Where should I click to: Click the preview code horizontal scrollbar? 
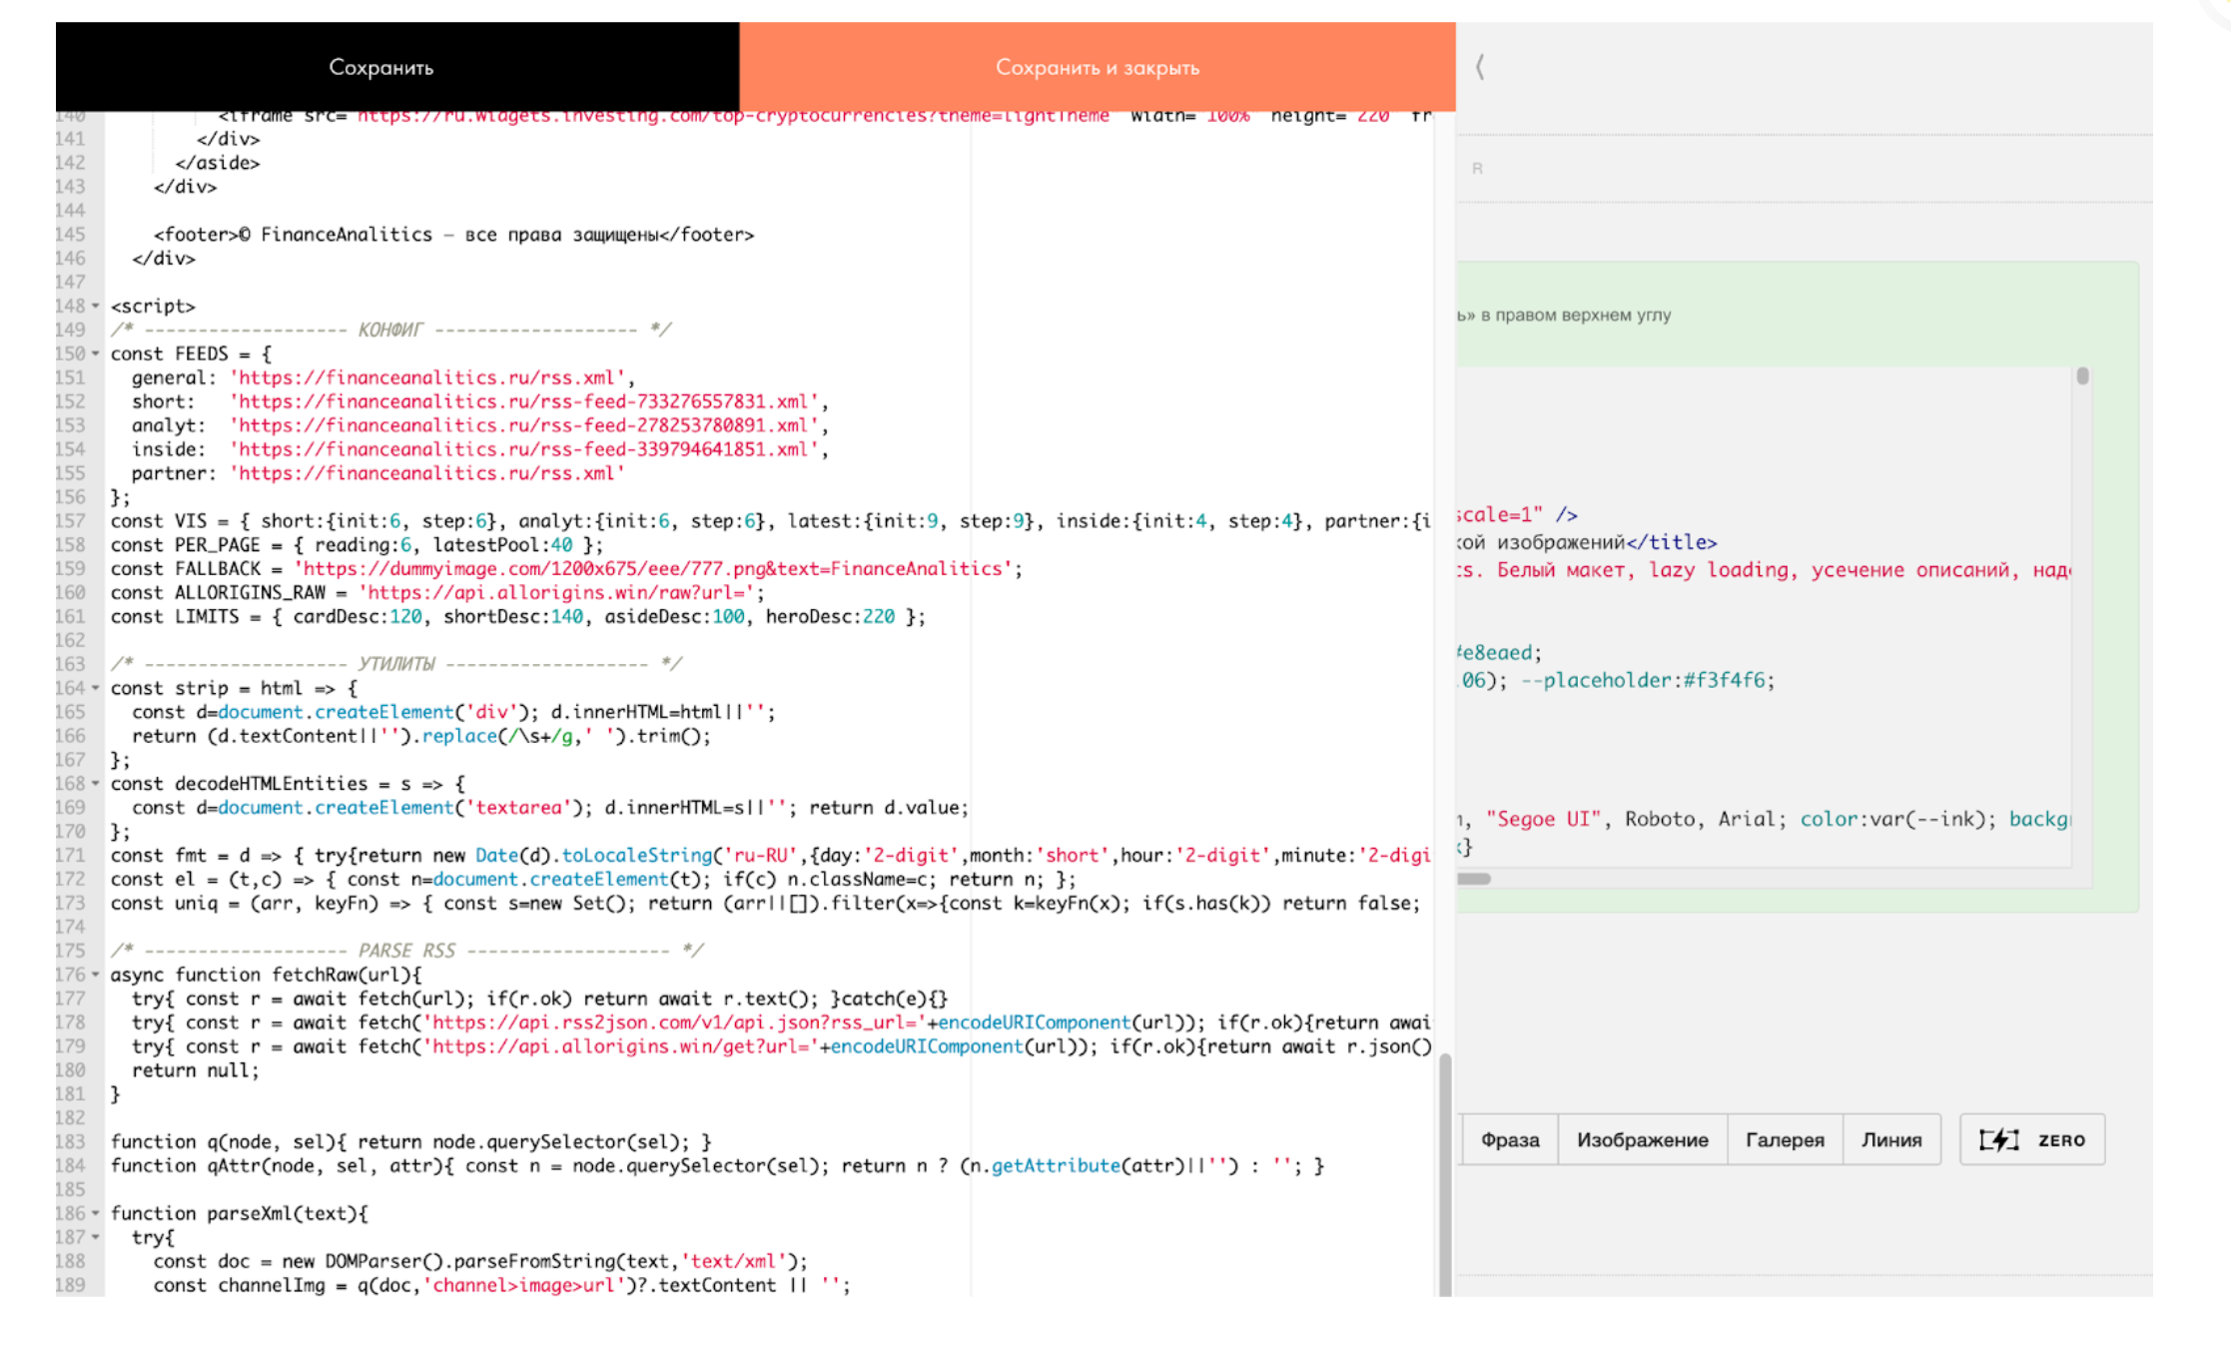pyautogui.click(x=1474, y=879)
